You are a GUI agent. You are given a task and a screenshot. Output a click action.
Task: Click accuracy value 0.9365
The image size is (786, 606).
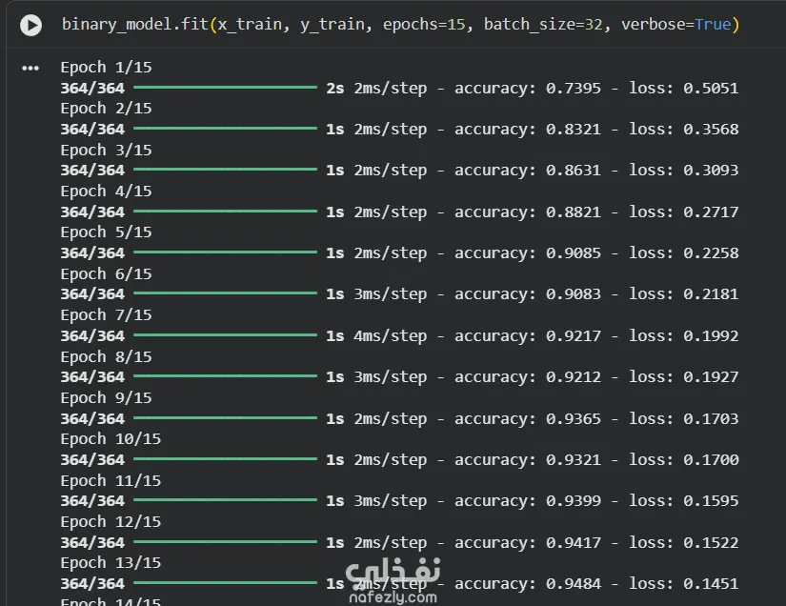click(574, 418)
